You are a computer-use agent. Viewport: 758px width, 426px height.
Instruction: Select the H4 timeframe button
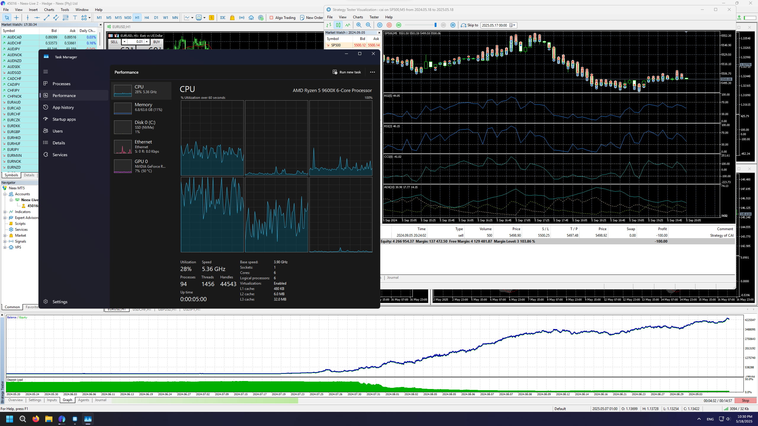tap(147, 18)
